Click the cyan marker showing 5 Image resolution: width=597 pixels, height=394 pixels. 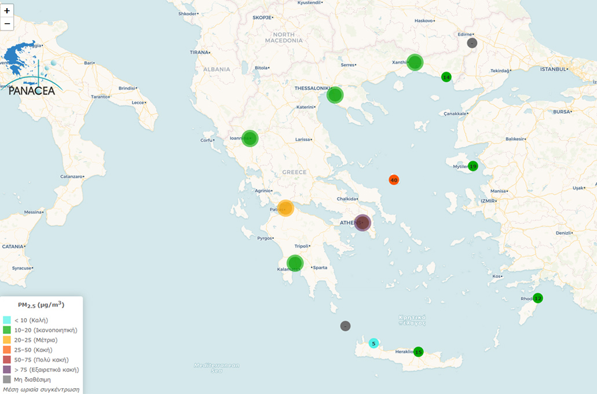click(x=373, y=343)
